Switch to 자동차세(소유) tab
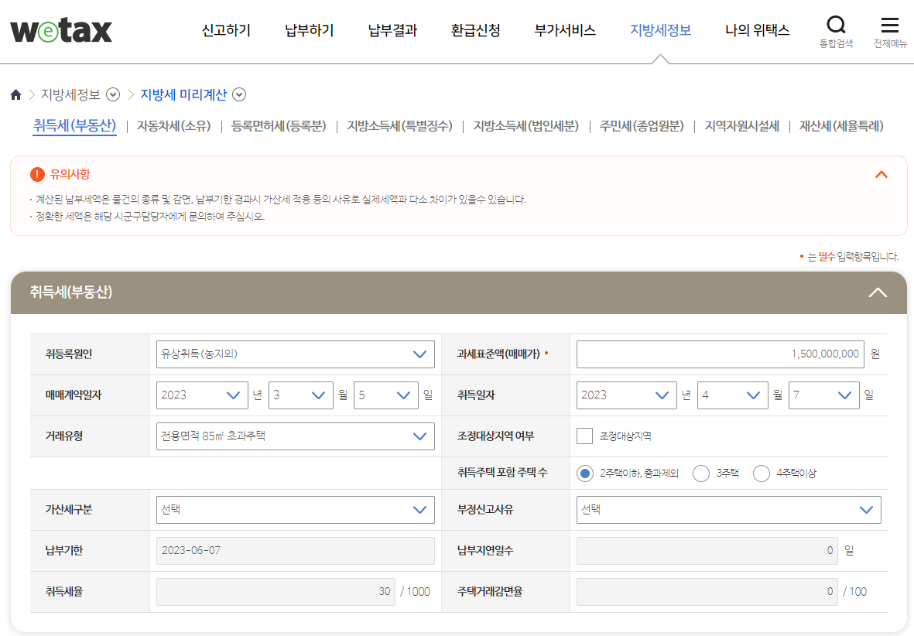The height and width of the screenshot is (636, 914). tap(173, 126)
